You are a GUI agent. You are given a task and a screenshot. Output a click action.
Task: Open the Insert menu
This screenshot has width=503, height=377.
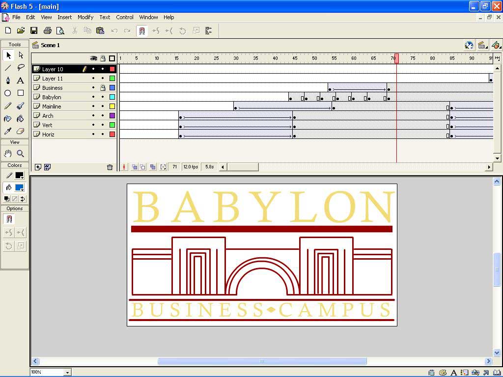pyautogui.click(x=65, y=17)
